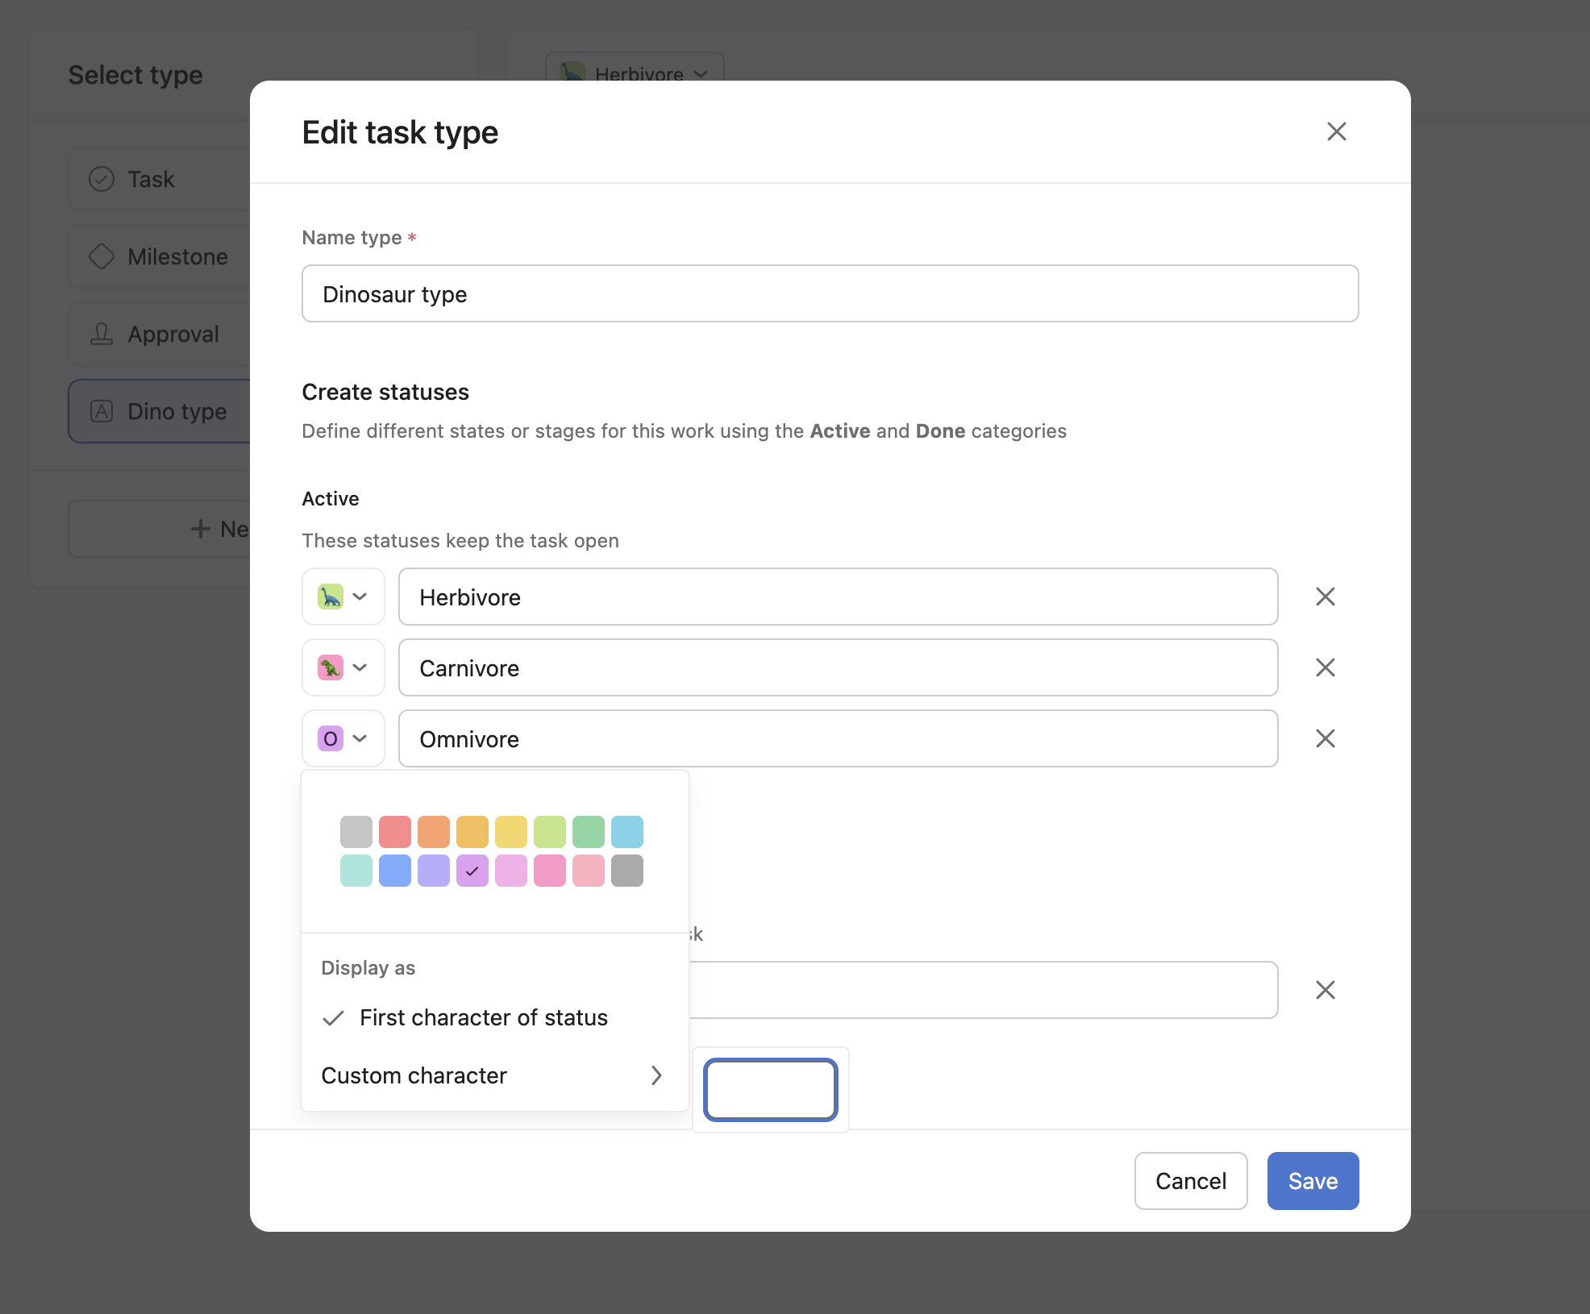Image resolution: width=1590 pixels, height=1314 pixels.
Task: Select the Milestone diamond icon
Action: click(102, 256)
